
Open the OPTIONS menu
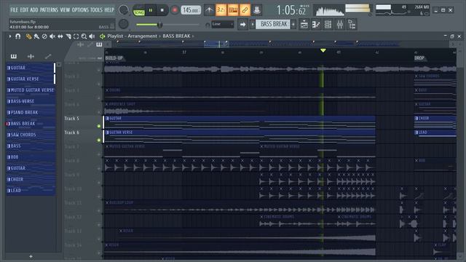[x=80, y=9]
